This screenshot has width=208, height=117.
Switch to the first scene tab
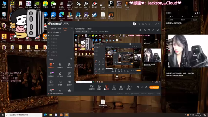tap(53, 29)
